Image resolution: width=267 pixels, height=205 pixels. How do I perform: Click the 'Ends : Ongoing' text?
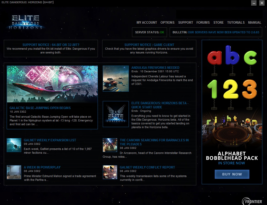pyautogui.click(x=141, y=111)
